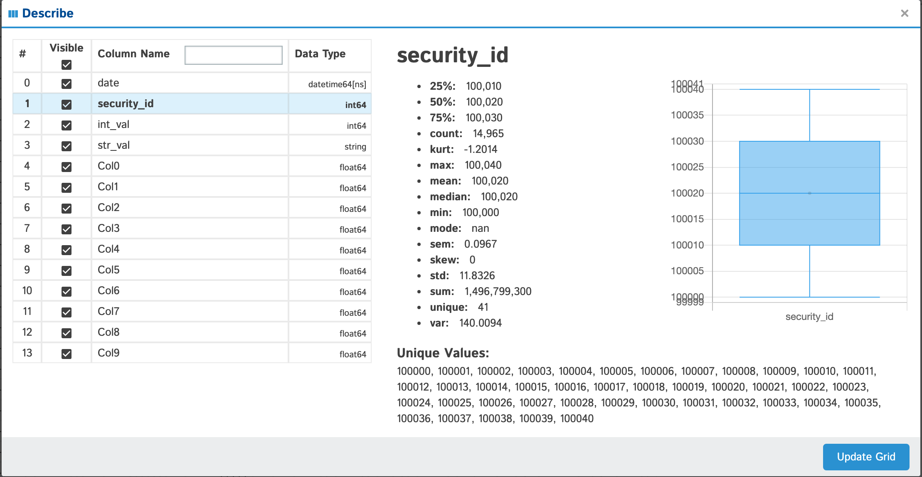Toggle visibility checkbox for security_id

pos(67,104)
